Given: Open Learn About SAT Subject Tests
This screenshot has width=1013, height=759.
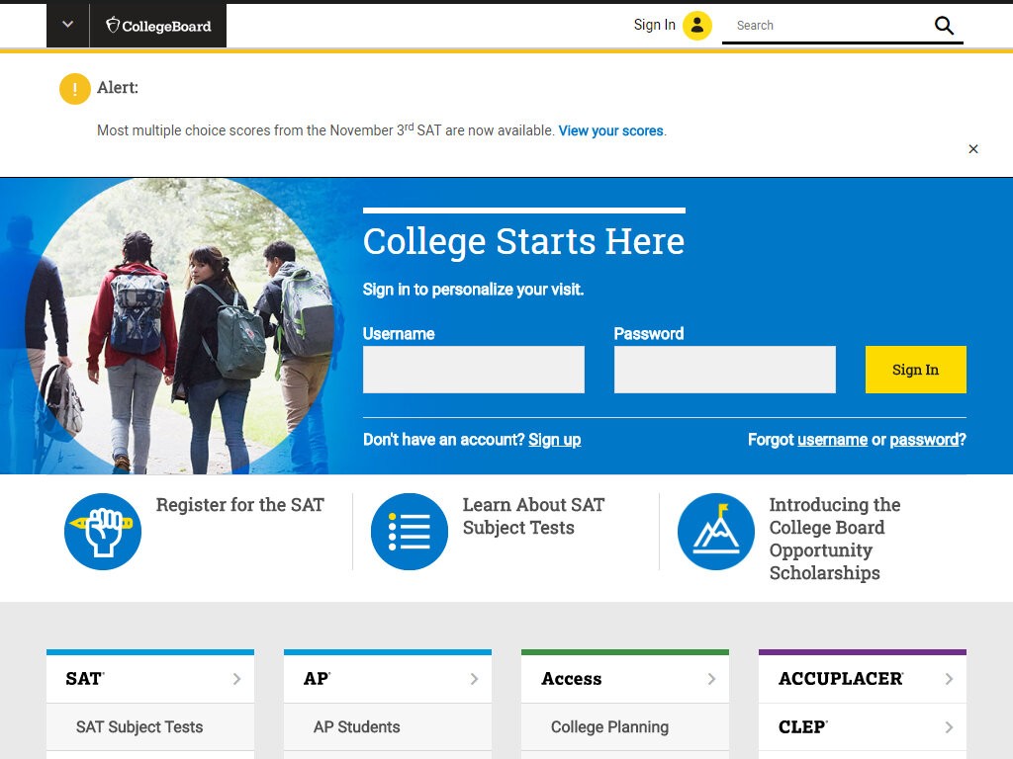Looking at the screenshot, I should coord(533,516).
